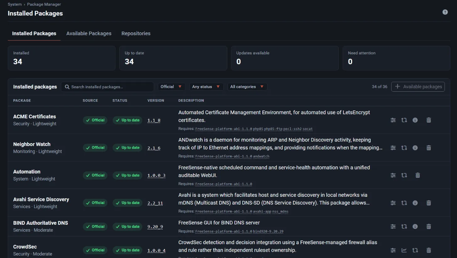Open settings for Avahi Service Discovery
457x258 pixels.
point(393,203)
